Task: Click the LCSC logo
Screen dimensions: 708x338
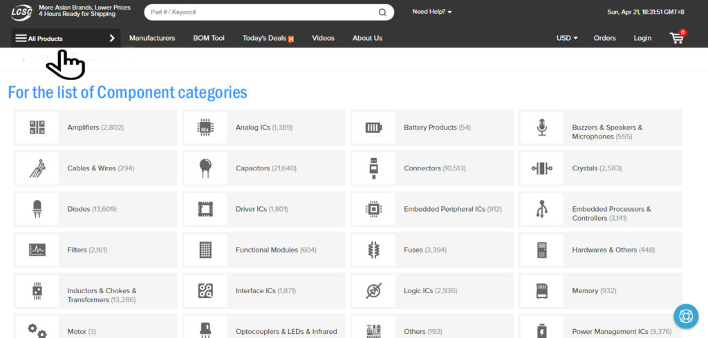Action: click(21, 12)
